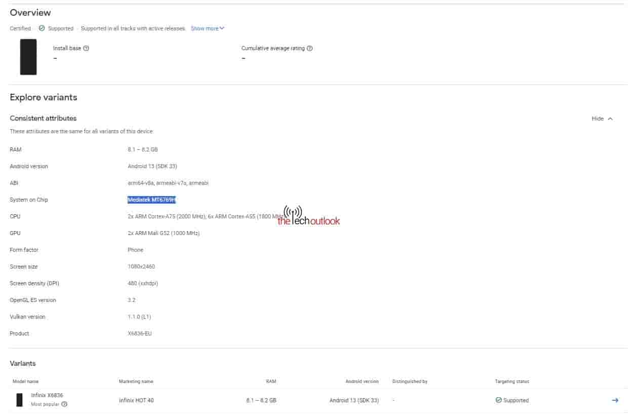Click the Model name column header
634x417 pixels.
click(26, 382)
